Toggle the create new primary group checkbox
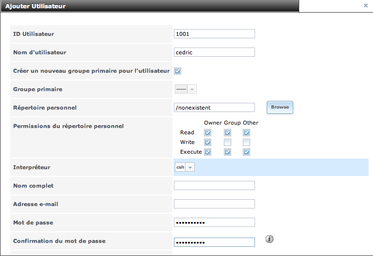Screen dimensions: 373x256 177,71
